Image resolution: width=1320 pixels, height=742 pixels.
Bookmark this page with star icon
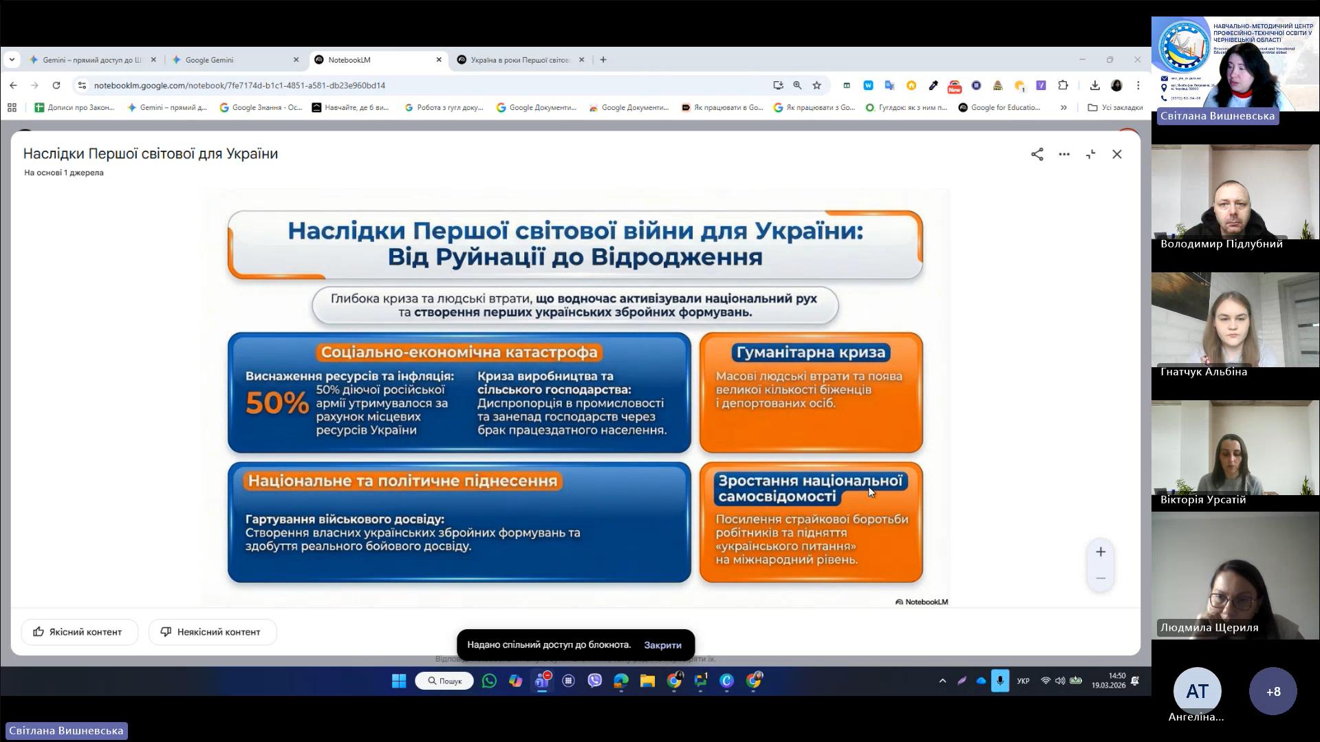coord(816,85)
